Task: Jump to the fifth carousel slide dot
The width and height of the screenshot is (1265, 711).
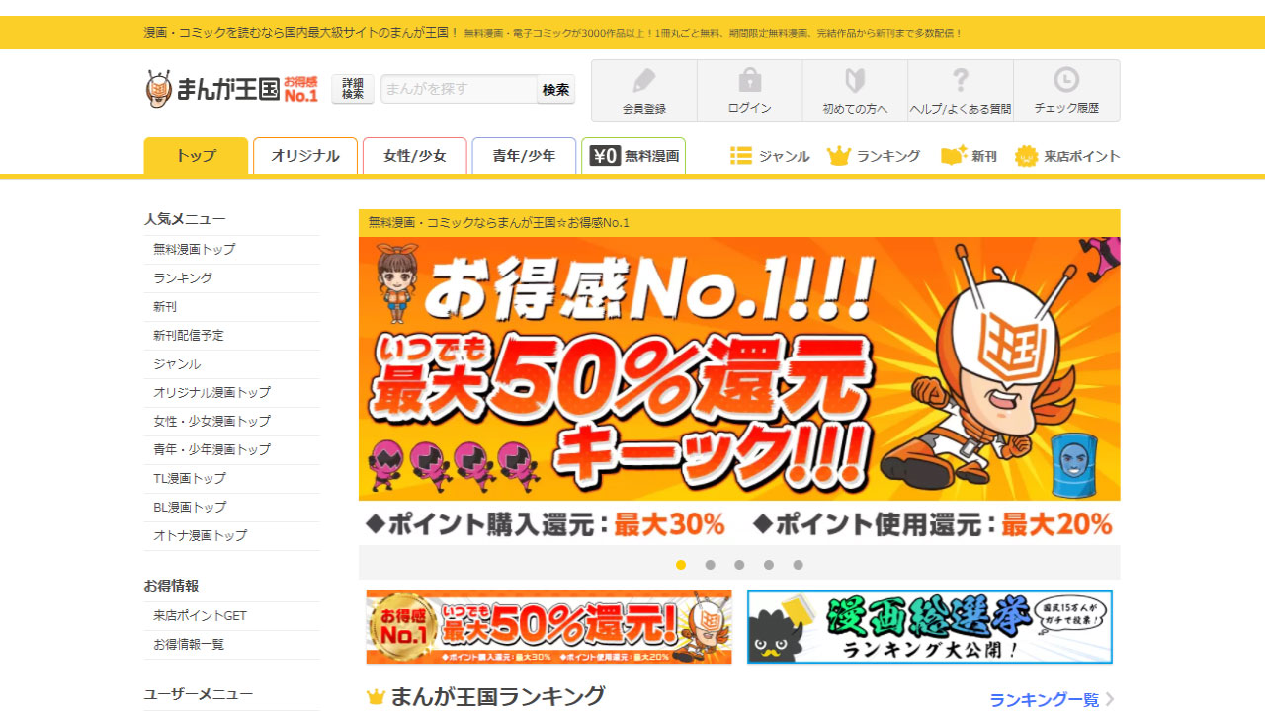Action: click(x=798, y=565)
